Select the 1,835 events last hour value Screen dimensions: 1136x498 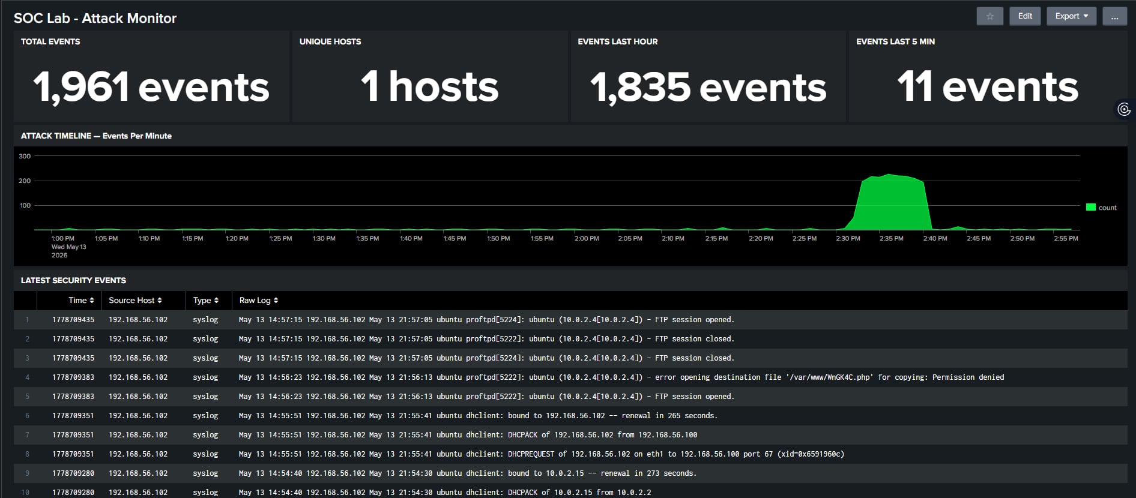point(708,87)
